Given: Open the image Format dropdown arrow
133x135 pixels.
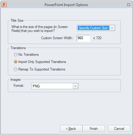Looking at the screenshot, I should click(x=75, y=86).
